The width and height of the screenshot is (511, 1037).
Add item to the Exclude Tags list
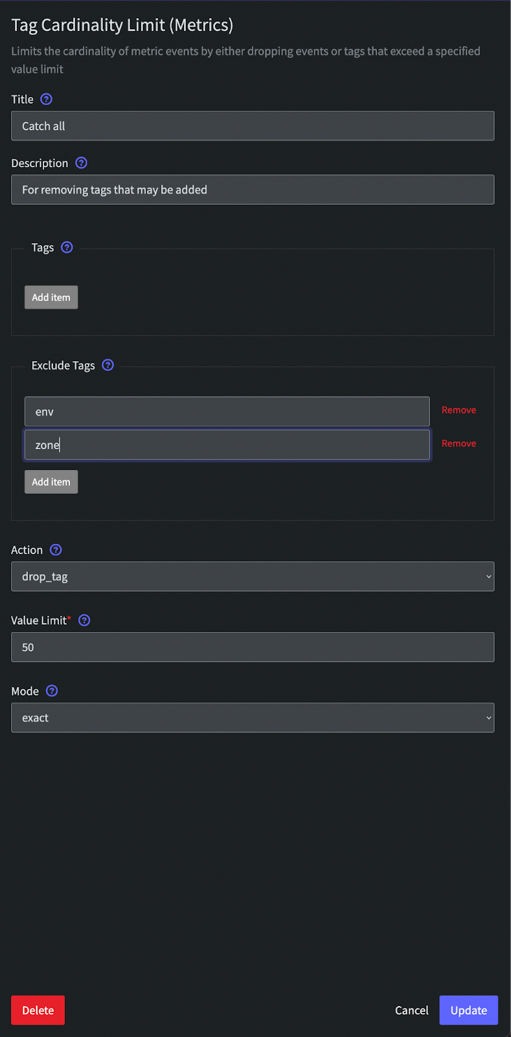pos(51,482)
